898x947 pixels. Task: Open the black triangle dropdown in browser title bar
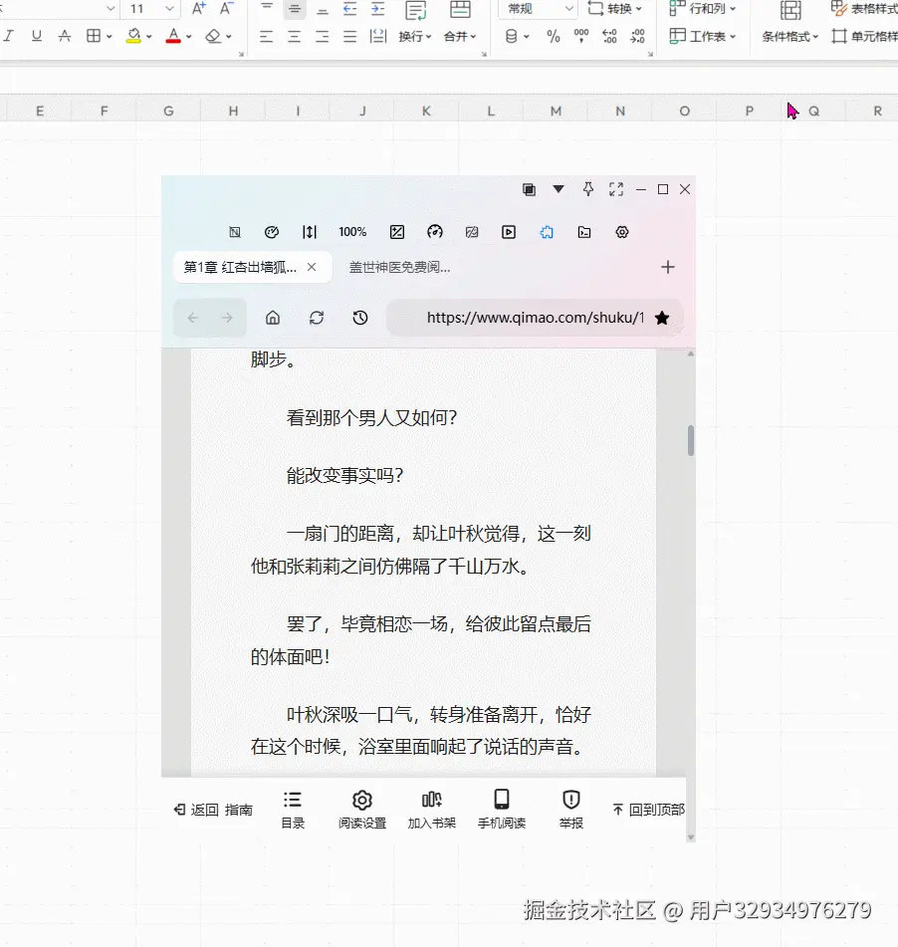coord(559,189)
